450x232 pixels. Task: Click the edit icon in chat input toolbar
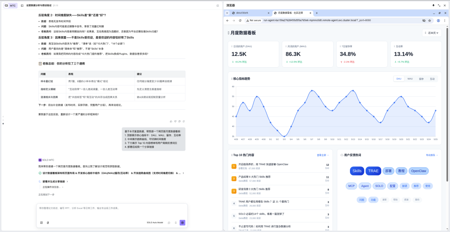42,222
